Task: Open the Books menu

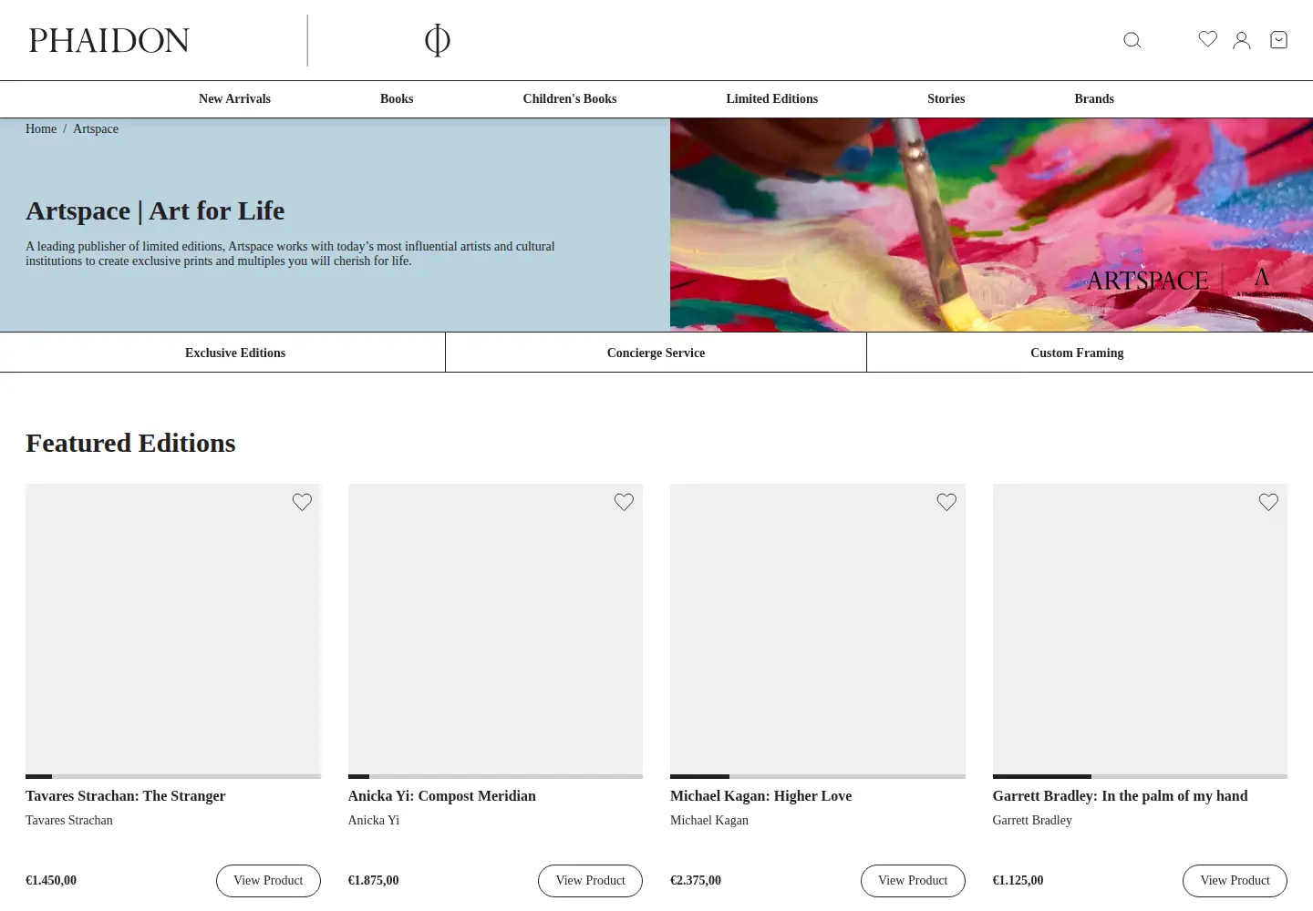Action: 397,98
